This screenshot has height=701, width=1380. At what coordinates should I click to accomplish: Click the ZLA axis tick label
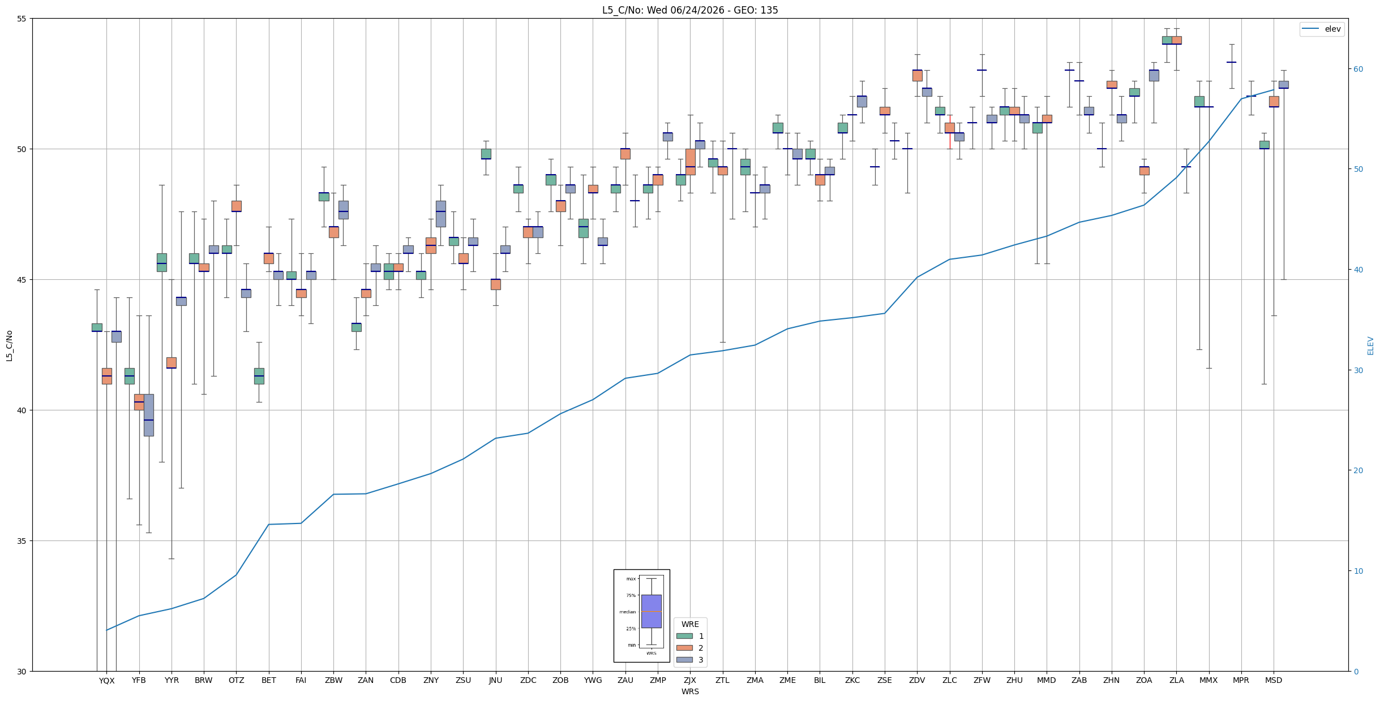coord(1176,681)
